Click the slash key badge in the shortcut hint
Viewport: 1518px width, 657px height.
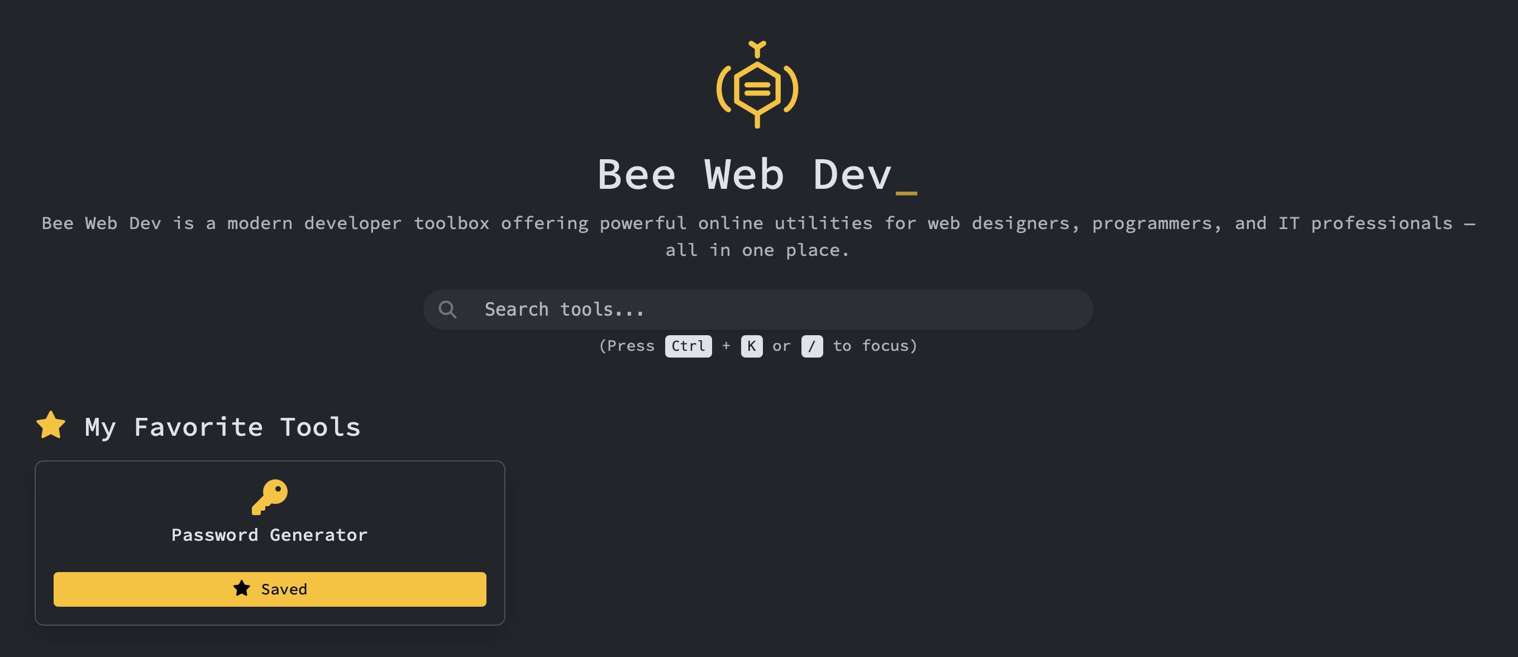point(812,346)
